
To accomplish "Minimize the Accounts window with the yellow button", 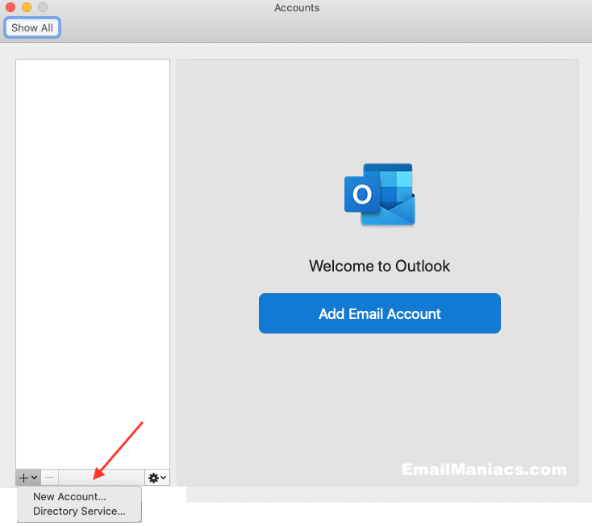I will click(x=27, y=7).
